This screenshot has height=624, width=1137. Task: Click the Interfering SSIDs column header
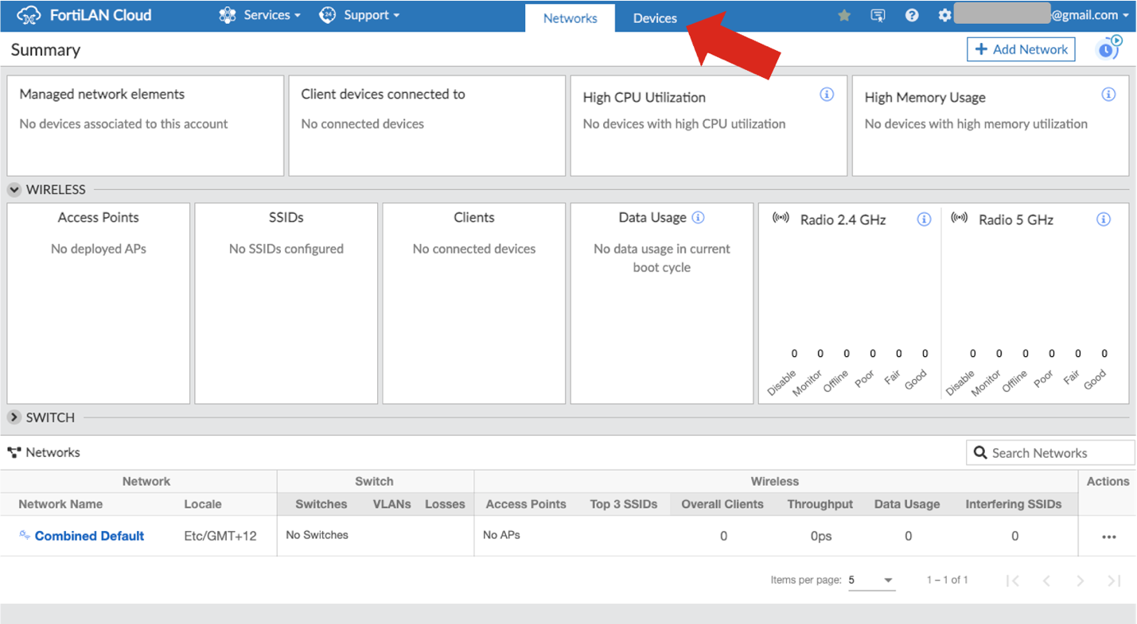(1014, 504)
